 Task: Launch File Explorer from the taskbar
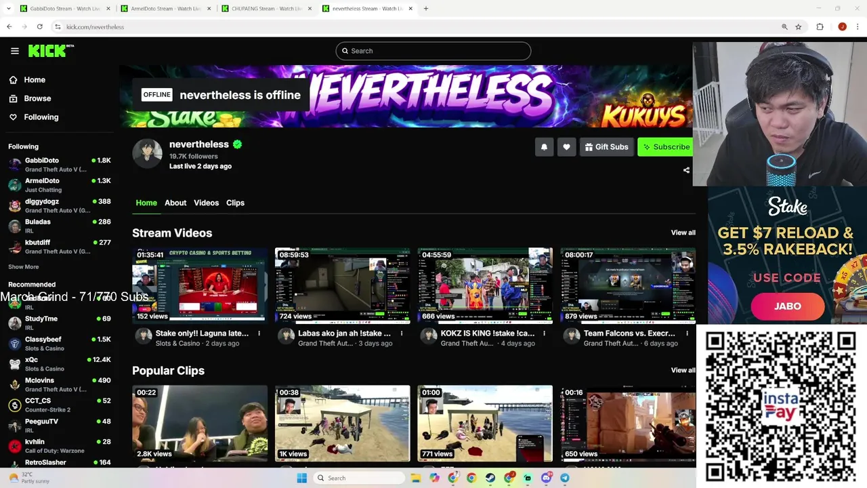pyautogui.click(x=416, y=478)
